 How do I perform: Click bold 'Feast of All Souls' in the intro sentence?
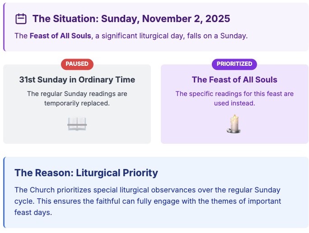(x=60, y=36)
